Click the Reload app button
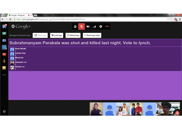 click(73, 35)
